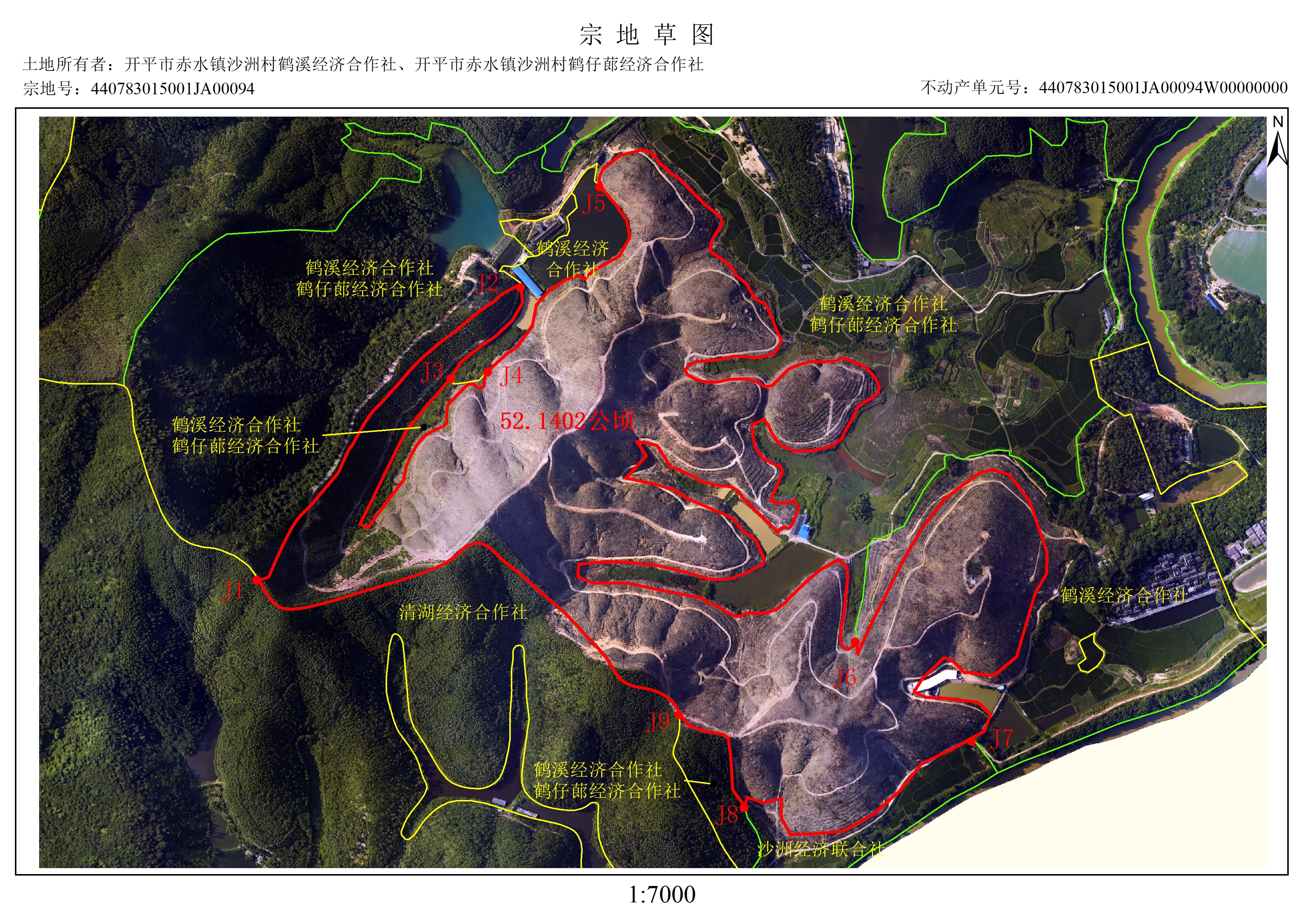This screenshot has width=1307, height=924.
Task: Click the map title 宗地草图
Action: tap(647, 35)
